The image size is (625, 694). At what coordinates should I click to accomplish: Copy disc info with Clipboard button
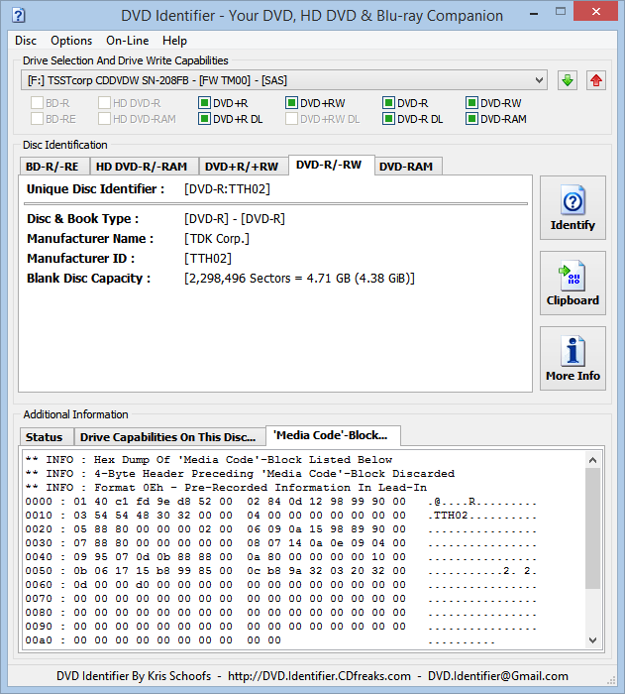pyautogui.click(x=573, y=284)
